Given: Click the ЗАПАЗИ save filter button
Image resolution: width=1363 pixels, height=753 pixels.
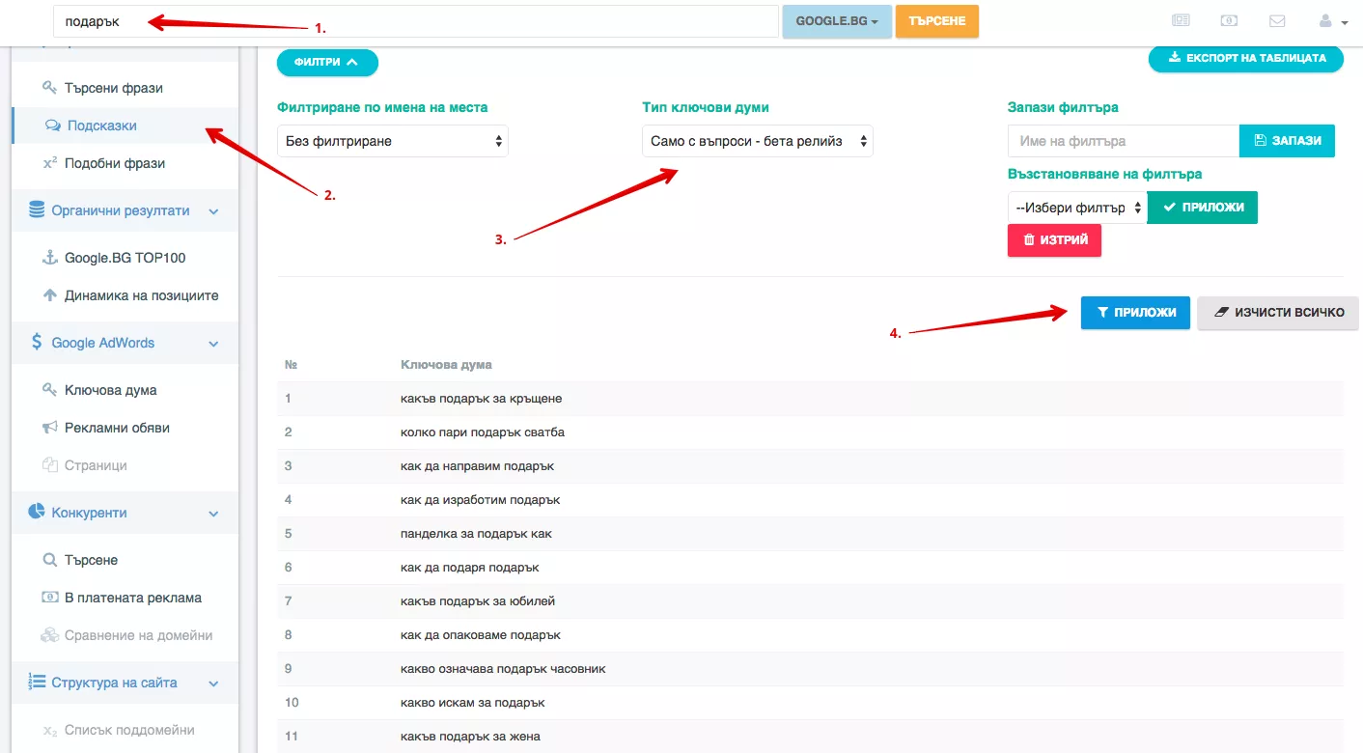Looking at the screenshot, I should pyautogui.click(x=1287, y=141).
